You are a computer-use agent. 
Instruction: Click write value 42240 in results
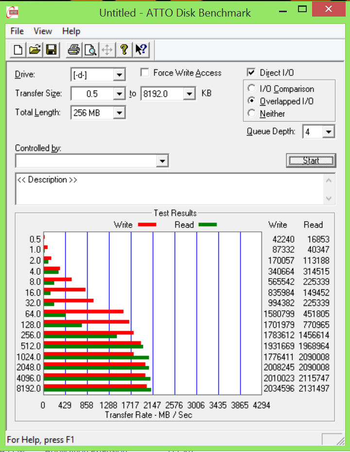283,239
